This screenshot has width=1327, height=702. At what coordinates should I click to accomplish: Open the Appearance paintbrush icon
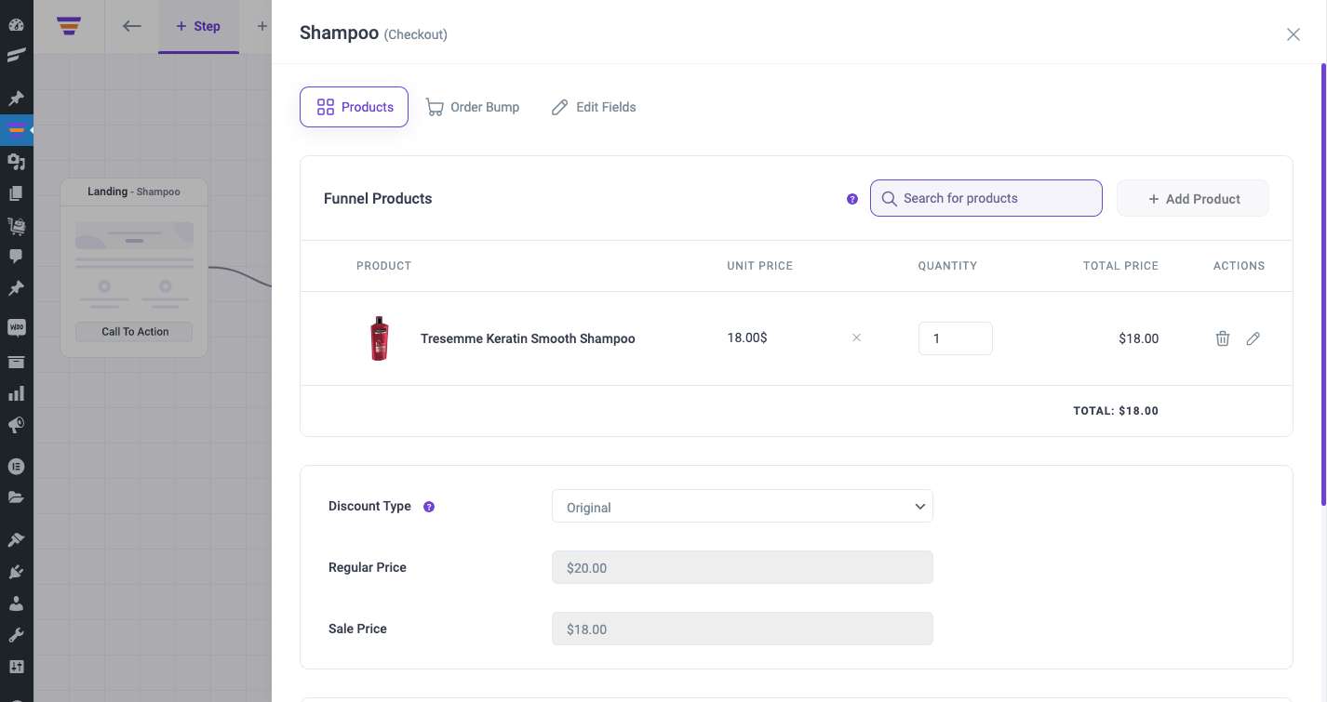(x=16, y=539)
